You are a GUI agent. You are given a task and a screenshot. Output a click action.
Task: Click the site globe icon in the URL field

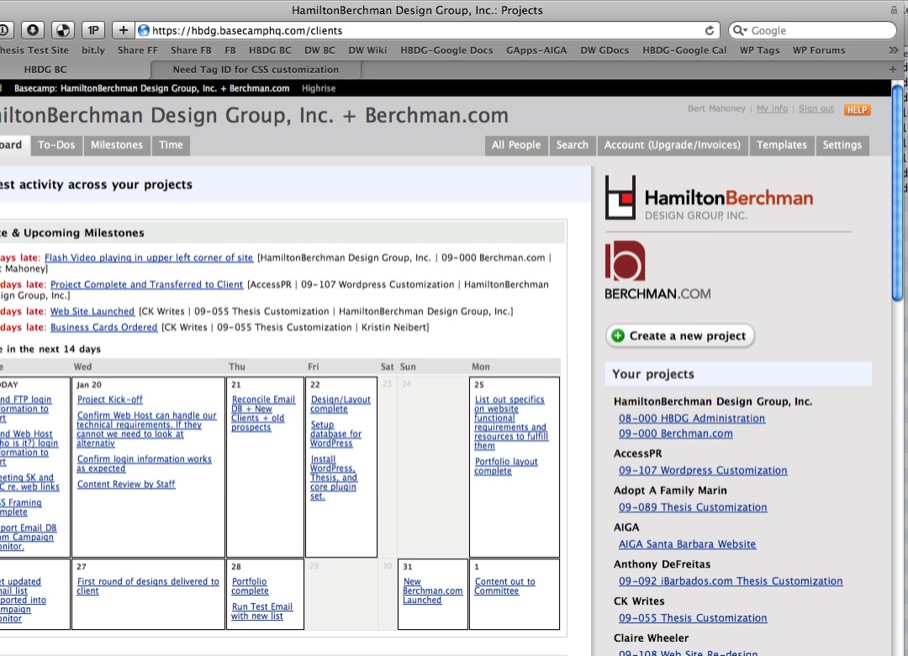point(144,31)
